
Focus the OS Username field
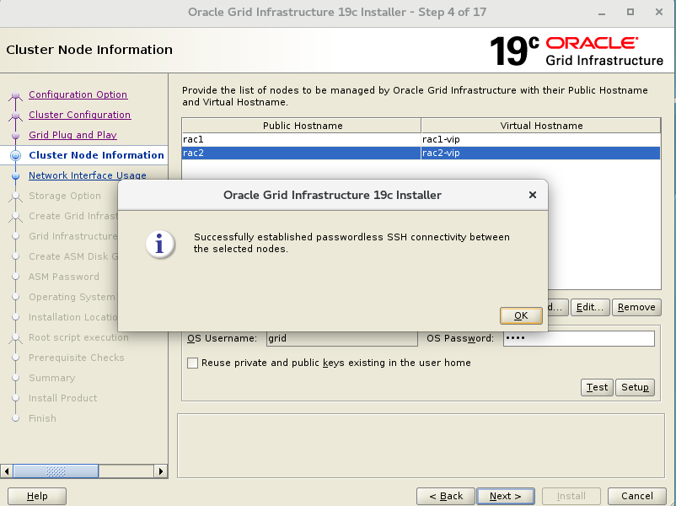[342, 338]
